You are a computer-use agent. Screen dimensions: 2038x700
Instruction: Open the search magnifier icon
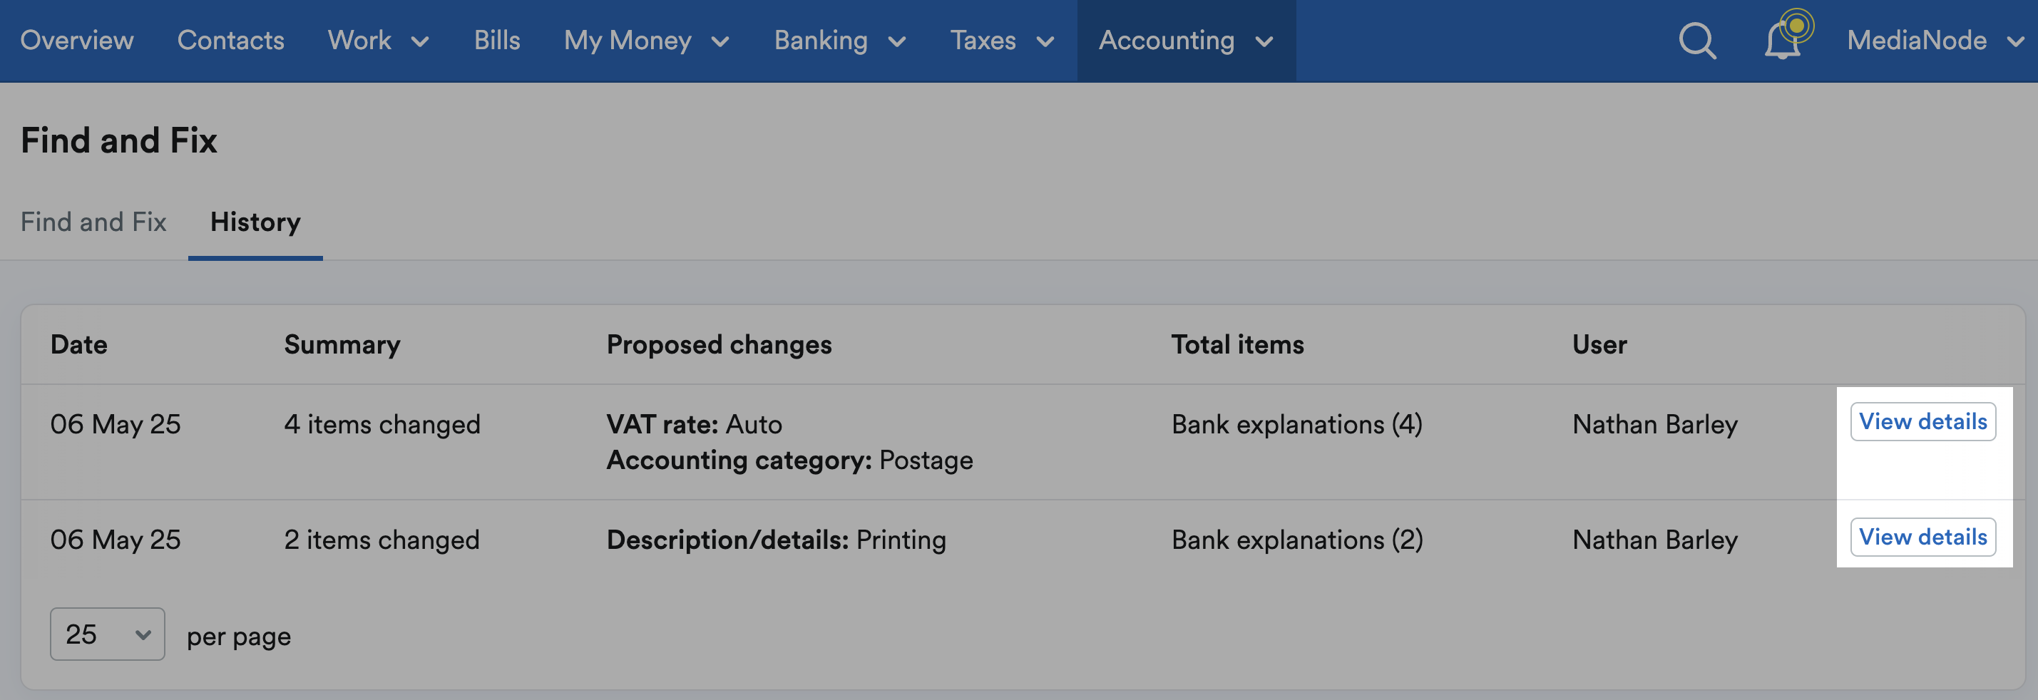(1697, 41)
